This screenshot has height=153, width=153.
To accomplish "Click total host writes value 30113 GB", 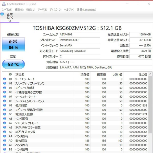I will (x=141, y=40).
